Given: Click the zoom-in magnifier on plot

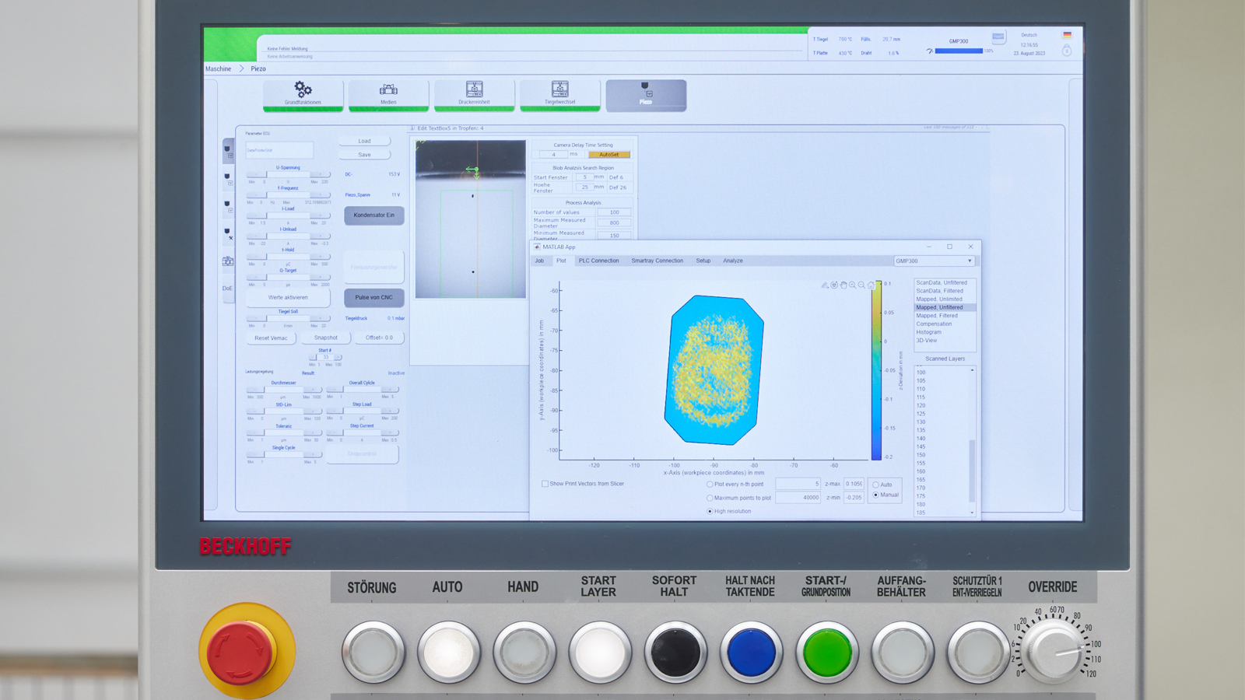Looking at the screenshot, I should 853,285.
